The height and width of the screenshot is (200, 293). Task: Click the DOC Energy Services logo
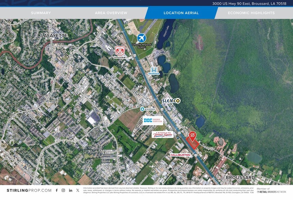(x=153, y=120)
